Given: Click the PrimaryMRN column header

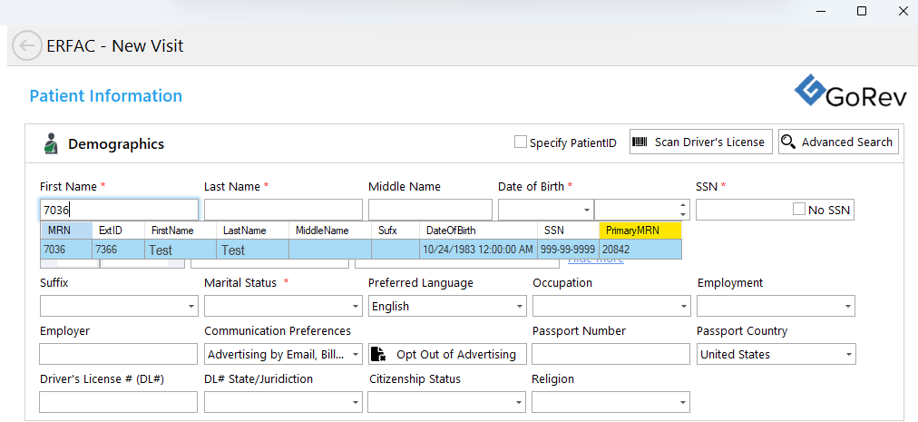Looking at the screenshot, I should pos(640,231).
